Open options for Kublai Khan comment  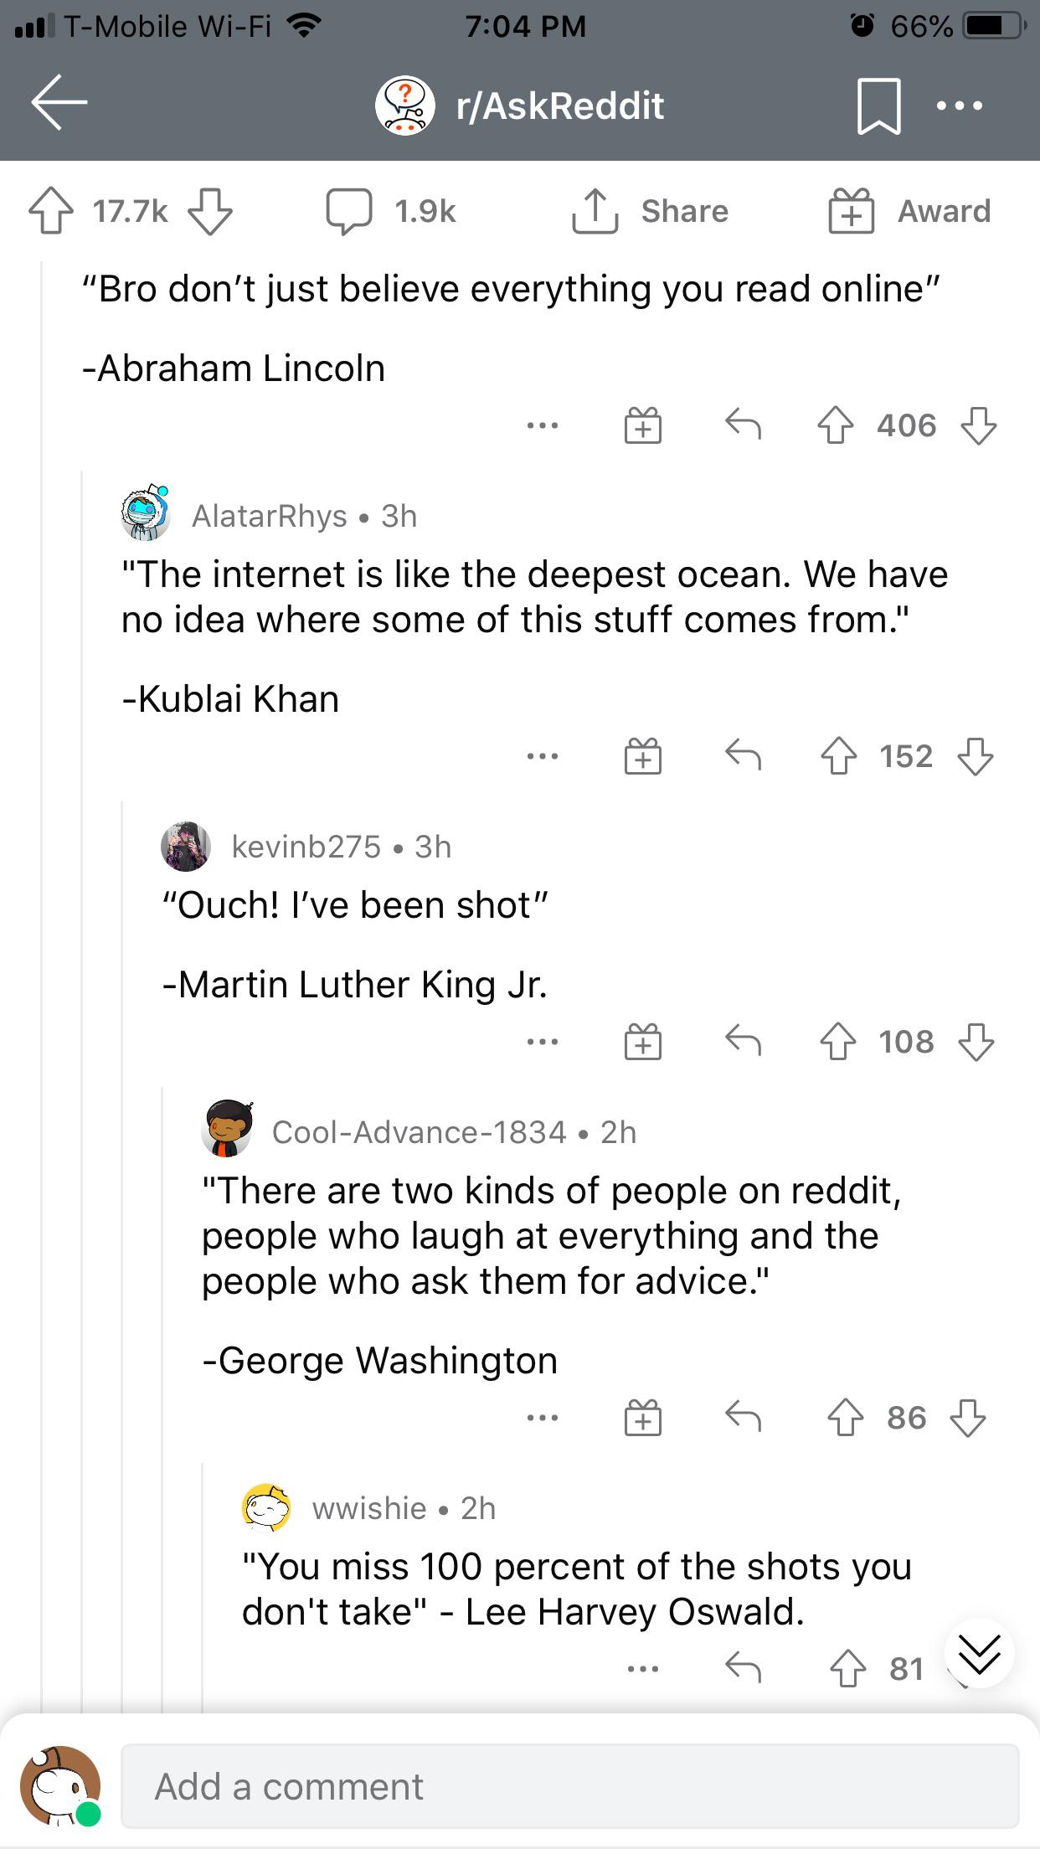pyautogui.click(x=543, y=756)
